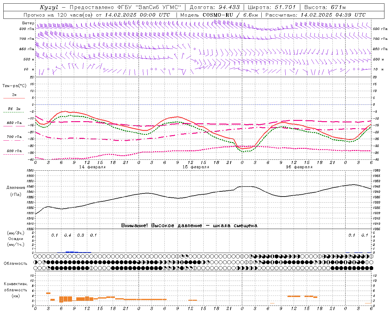Click the "0.4" precipitation value
The height and width of the screenshot is (311, 389).
(x=67, y=235)
